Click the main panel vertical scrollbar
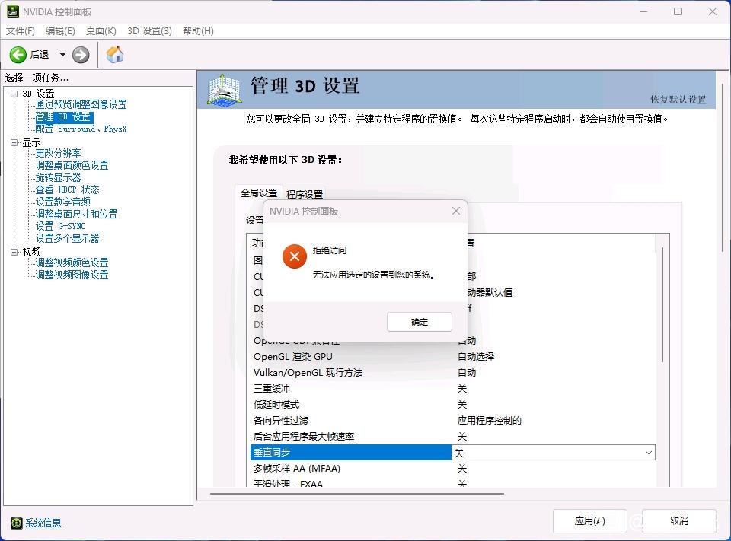This screenshot has height=541, width=731. tap(723, 167)
